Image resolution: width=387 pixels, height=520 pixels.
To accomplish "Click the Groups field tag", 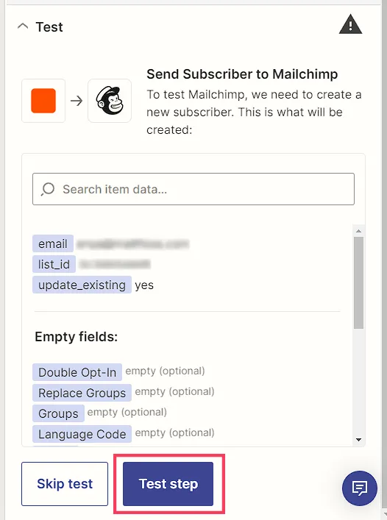I will (x=58, y=413).
